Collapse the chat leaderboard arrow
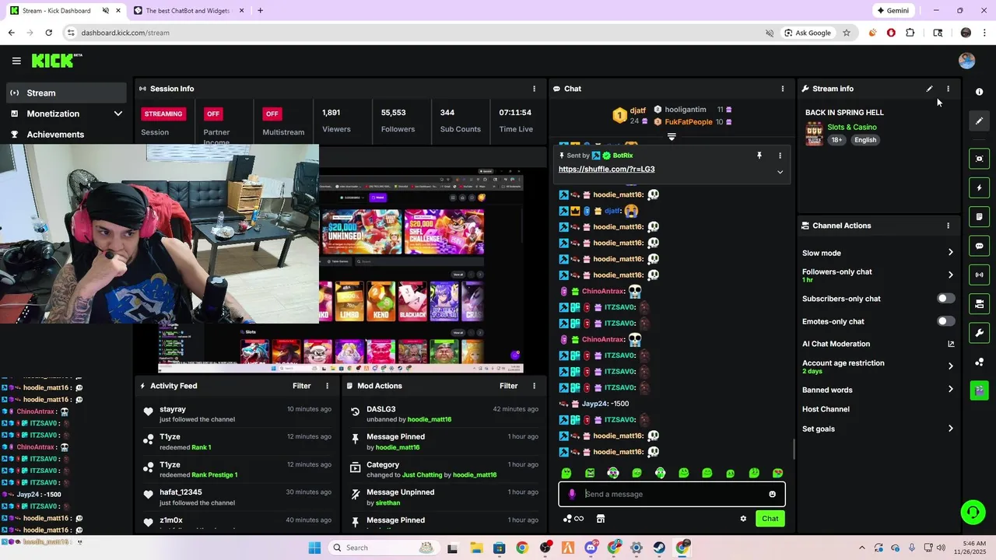Screen dimensions: 996x560 point(672,137)
